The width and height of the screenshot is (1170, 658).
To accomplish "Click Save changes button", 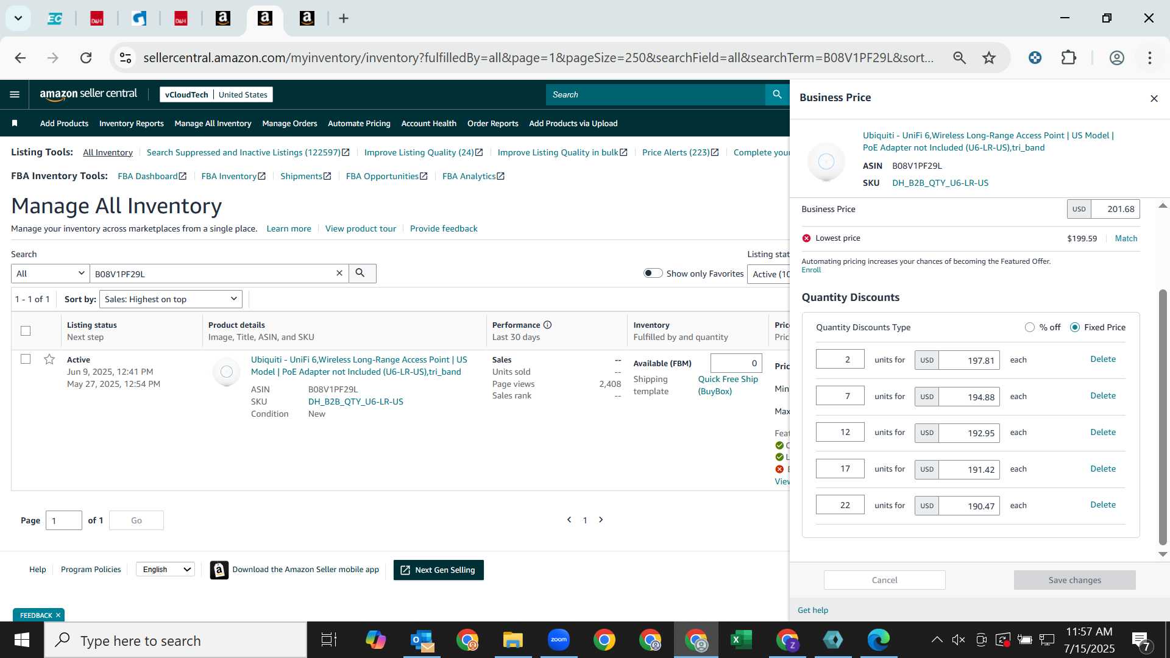I will click(x=1074, y=580).
